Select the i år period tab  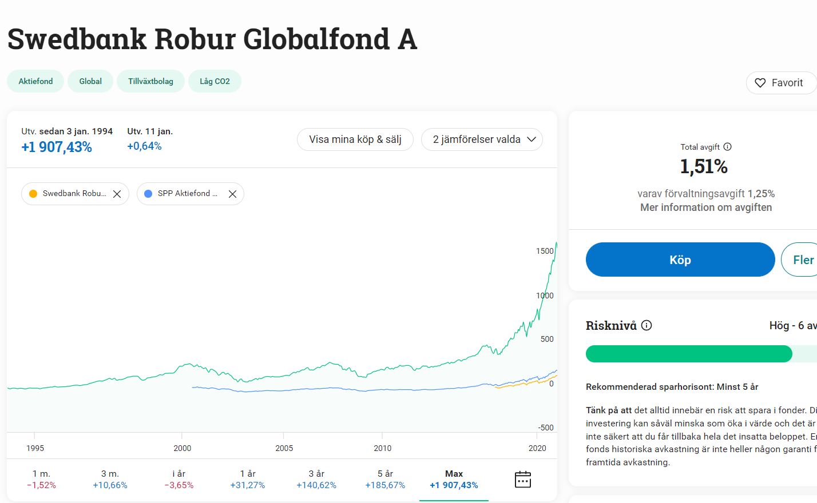click(x=179, y=479)
